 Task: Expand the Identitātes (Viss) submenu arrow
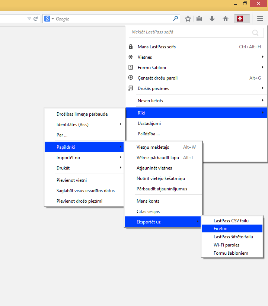pos(121,124)
